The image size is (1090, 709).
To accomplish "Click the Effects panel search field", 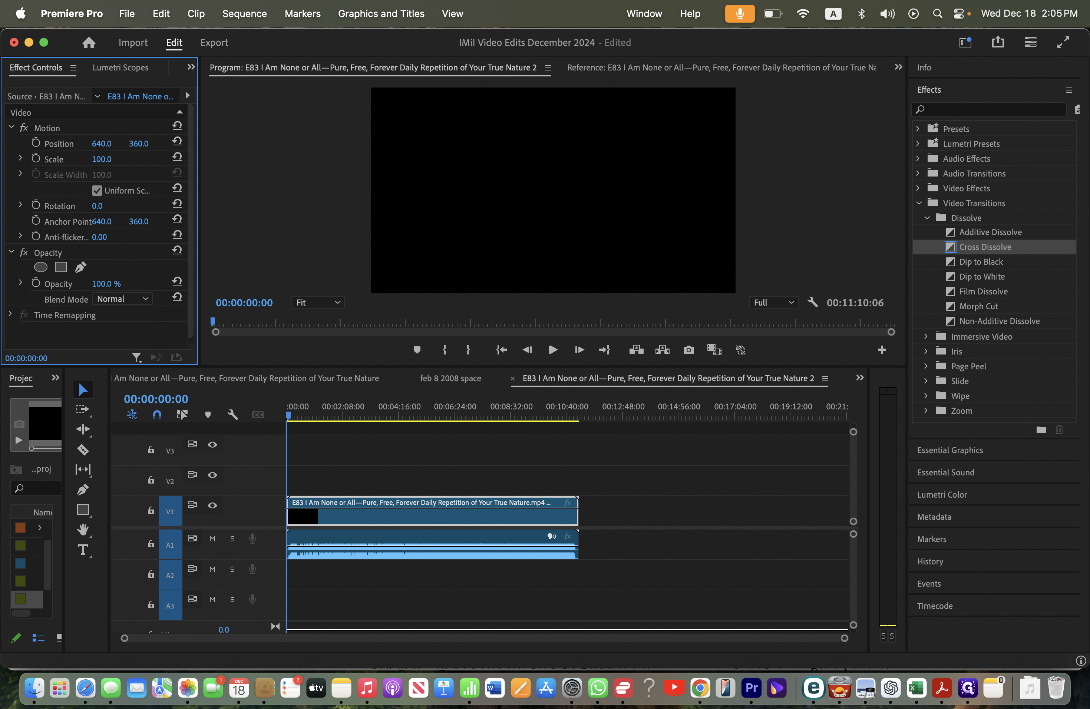I will 989,109.
